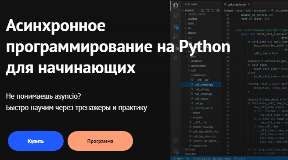
Task: Click the blue Купить button
Action: (36, 141)
